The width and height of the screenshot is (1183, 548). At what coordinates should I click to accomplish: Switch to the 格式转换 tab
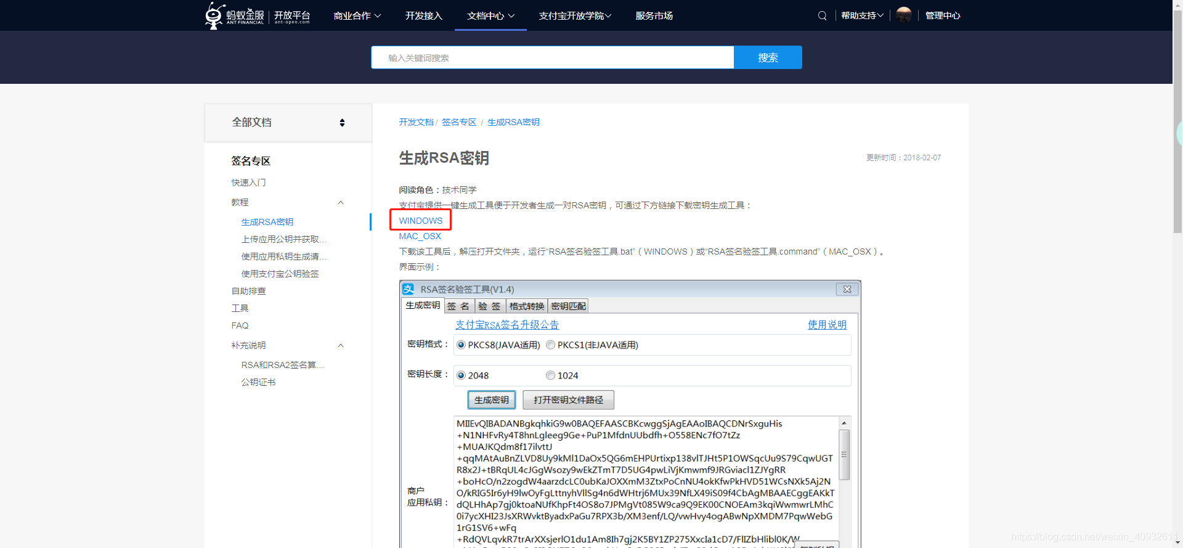[x=527, y=306]
